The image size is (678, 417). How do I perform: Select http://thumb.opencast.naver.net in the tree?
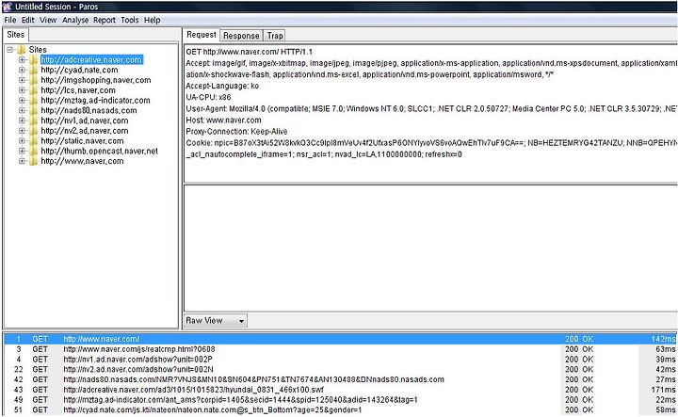click(99, 151)
